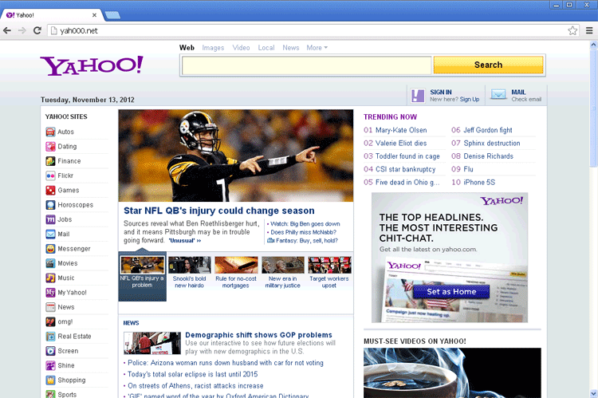Screen dimensions: 598x398
Task: Expand the More search options dropdown
Action: [317, 48]
